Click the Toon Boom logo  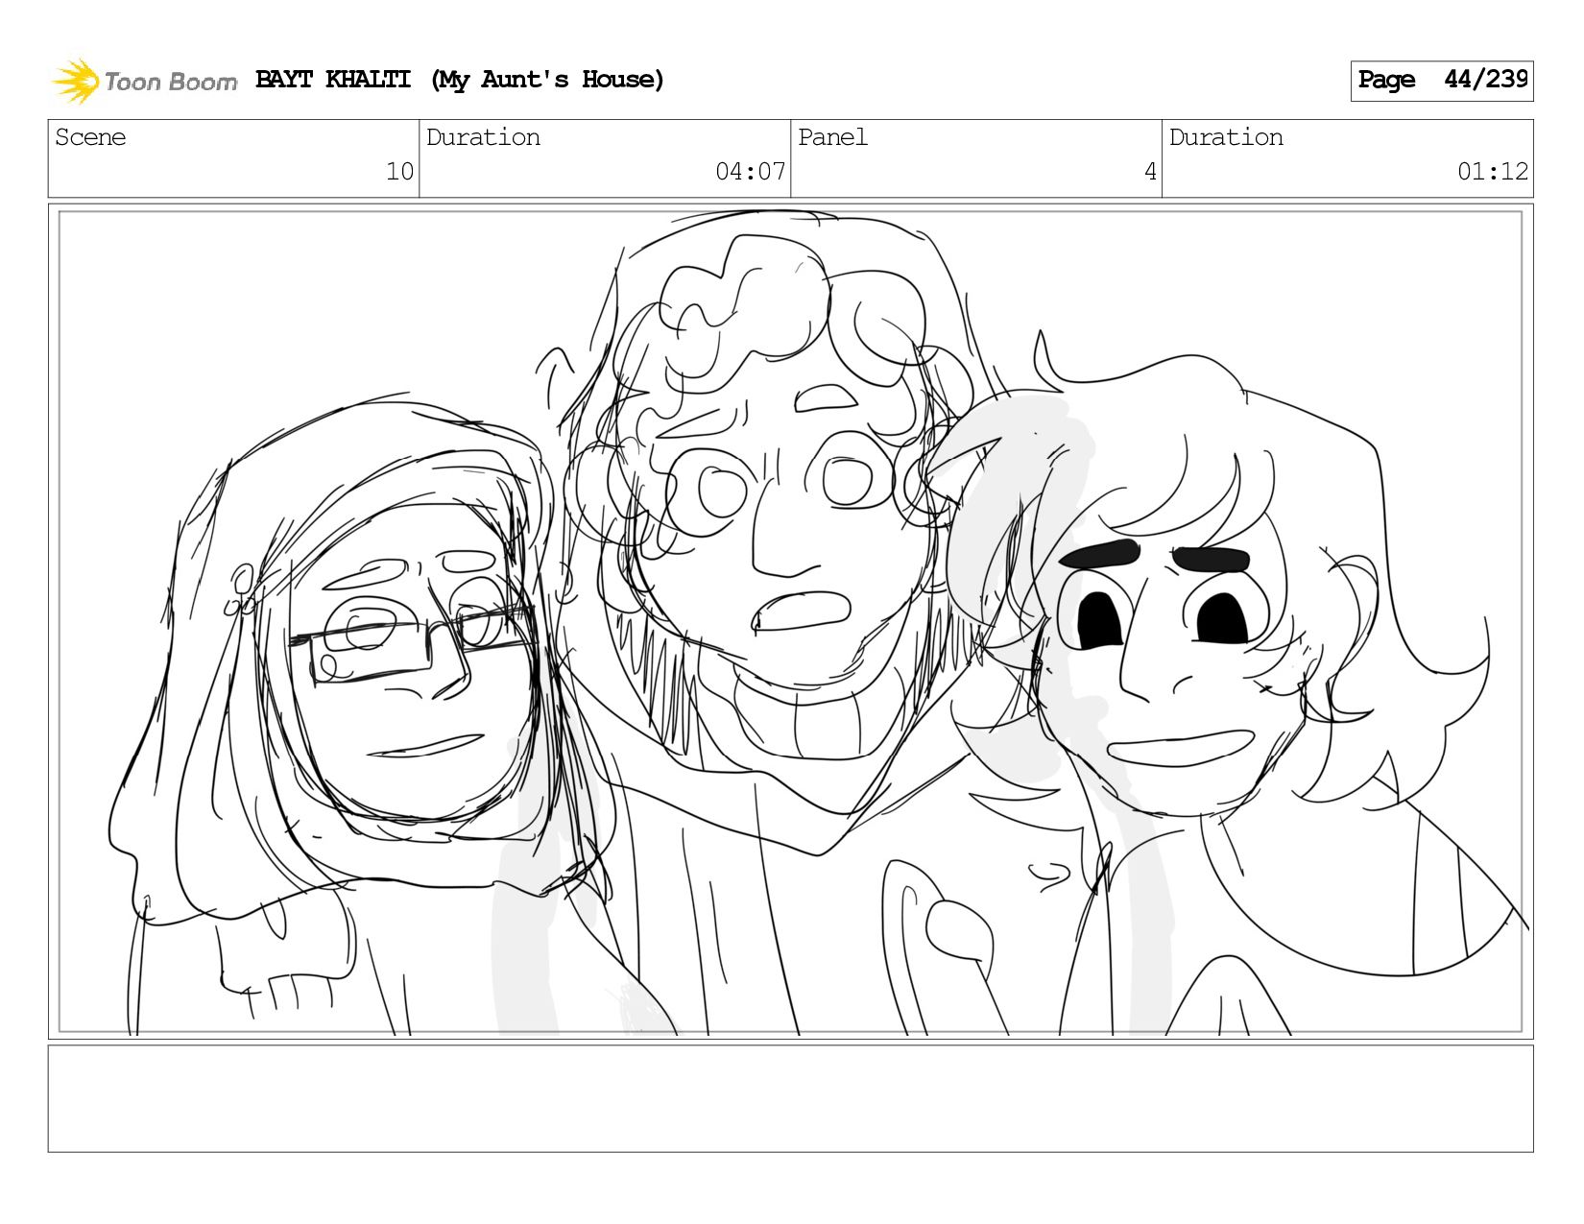144,81
